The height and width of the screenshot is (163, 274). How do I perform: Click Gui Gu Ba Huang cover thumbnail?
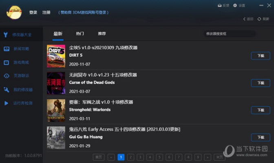pos(56,138)
